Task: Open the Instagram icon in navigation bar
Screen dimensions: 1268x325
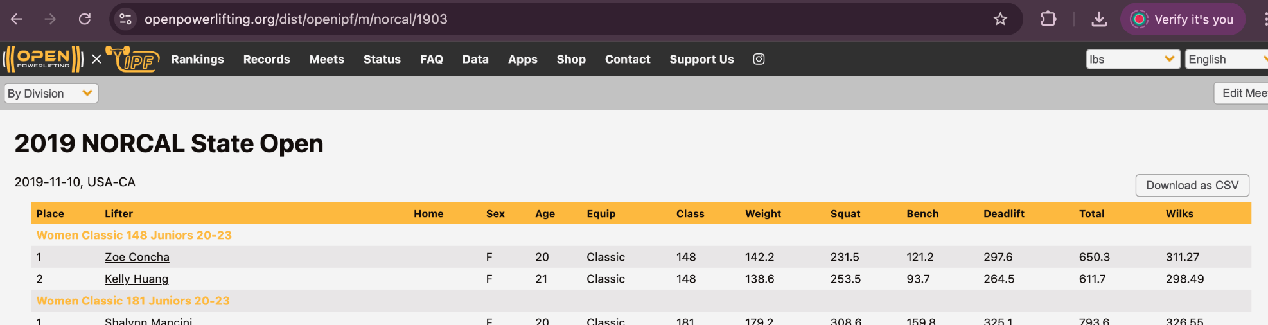Action: point(759,59)
